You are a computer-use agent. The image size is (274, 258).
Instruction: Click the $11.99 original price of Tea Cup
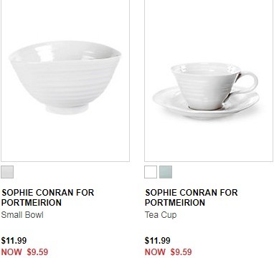tap(158, 241)
